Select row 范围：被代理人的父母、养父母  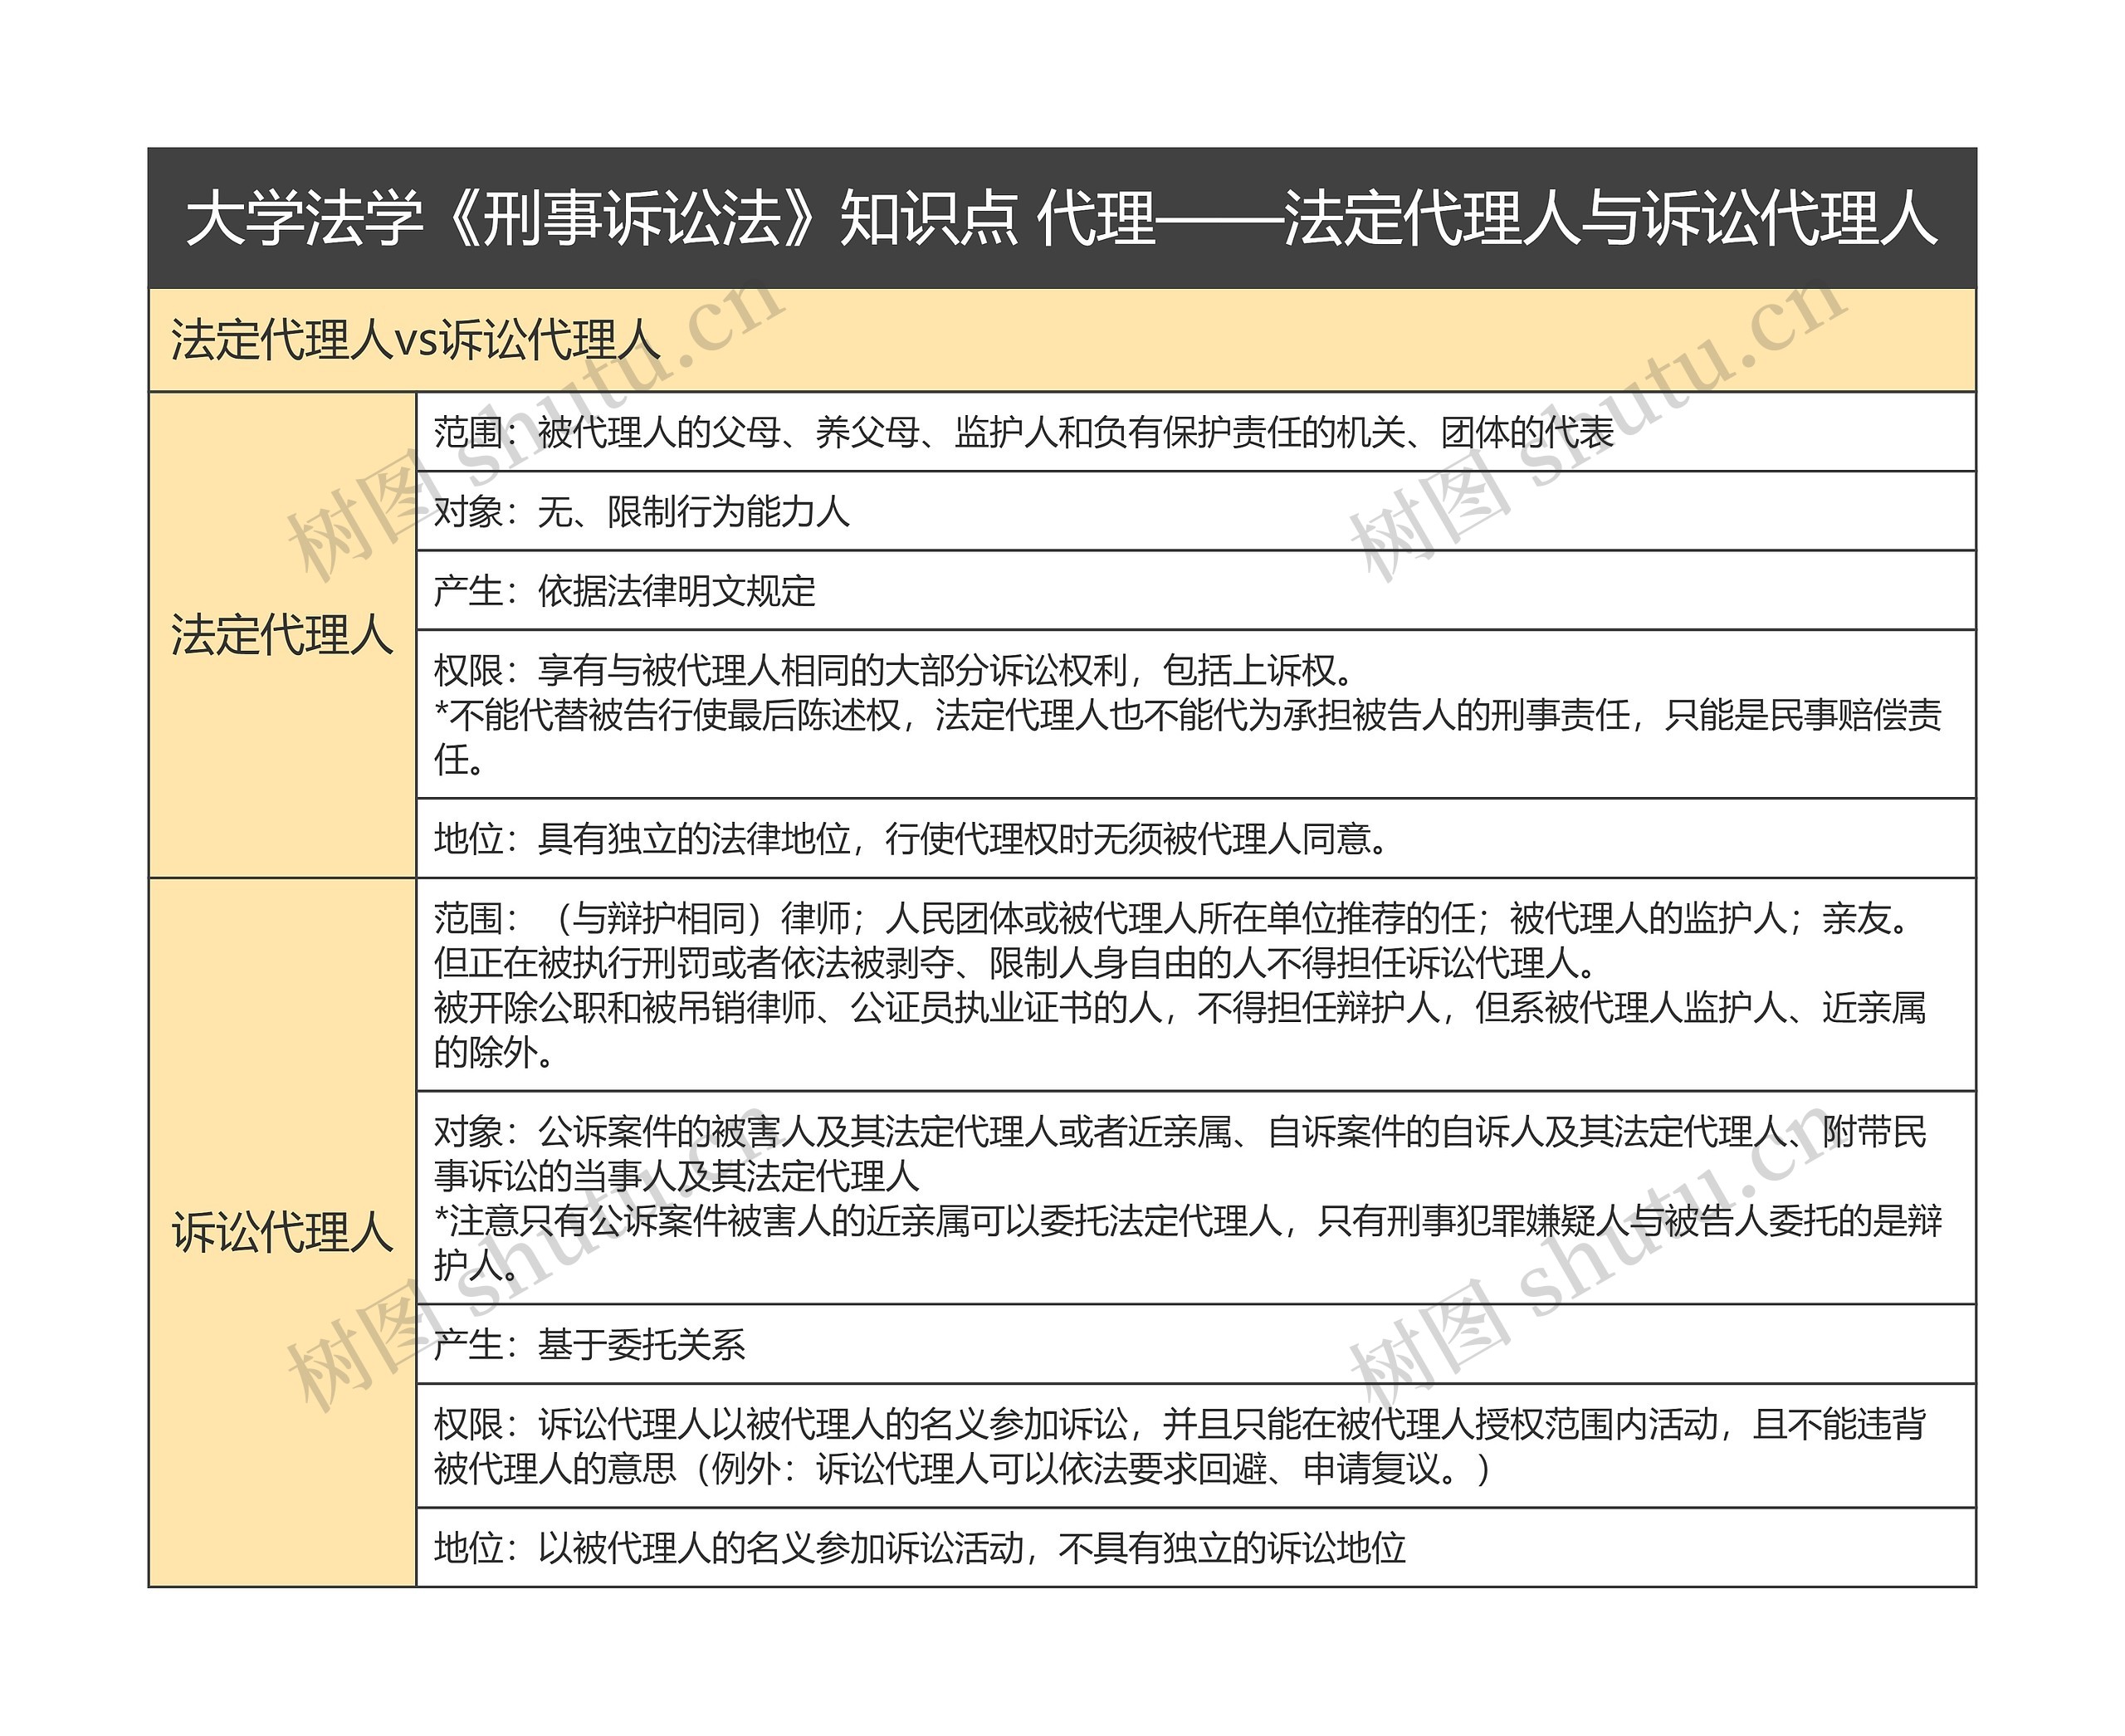pyautogui.click(x=1196, y=432)
